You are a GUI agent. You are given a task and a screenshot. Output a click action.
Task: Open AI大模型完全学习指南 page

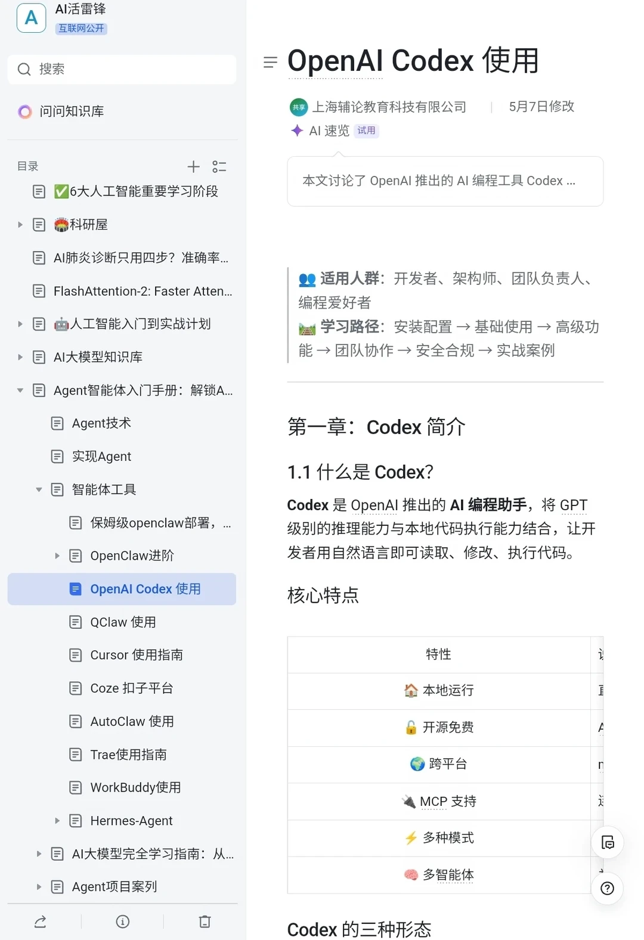point(153,854)
